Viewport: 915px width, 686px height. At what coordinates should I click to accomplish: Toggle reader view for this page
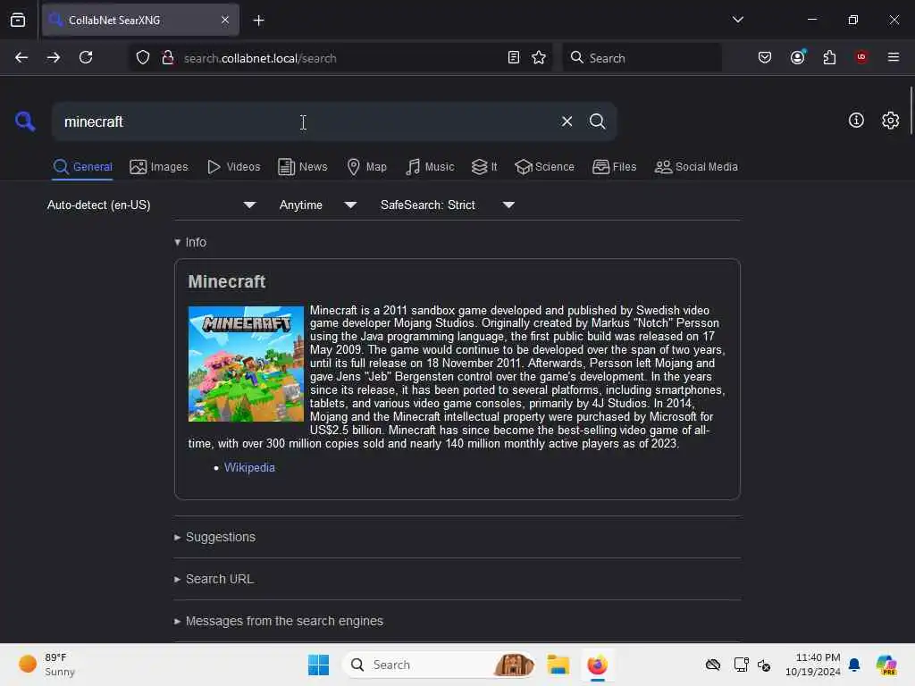(x=514, y=58)
